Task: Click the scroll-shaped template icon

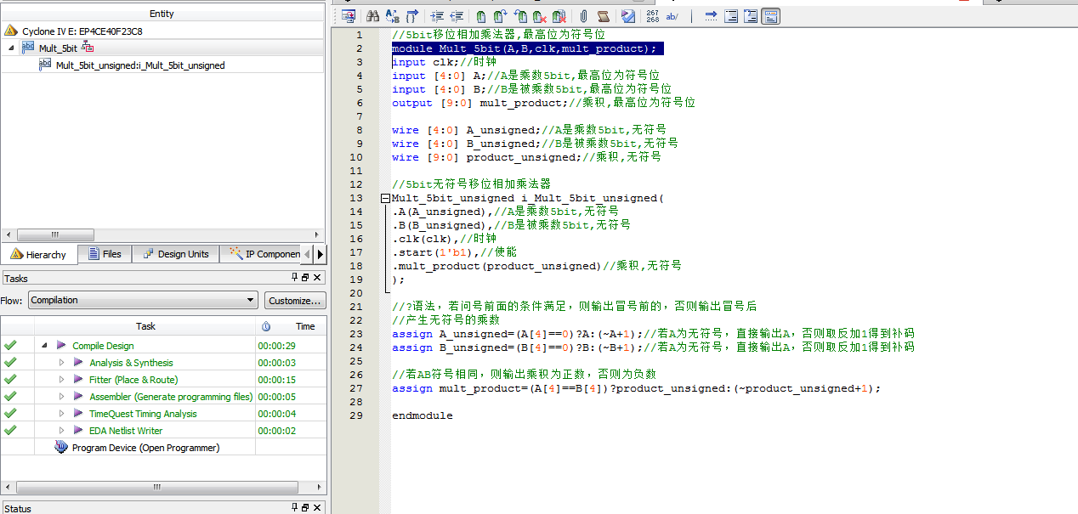Action: click(x=603, y=16)
